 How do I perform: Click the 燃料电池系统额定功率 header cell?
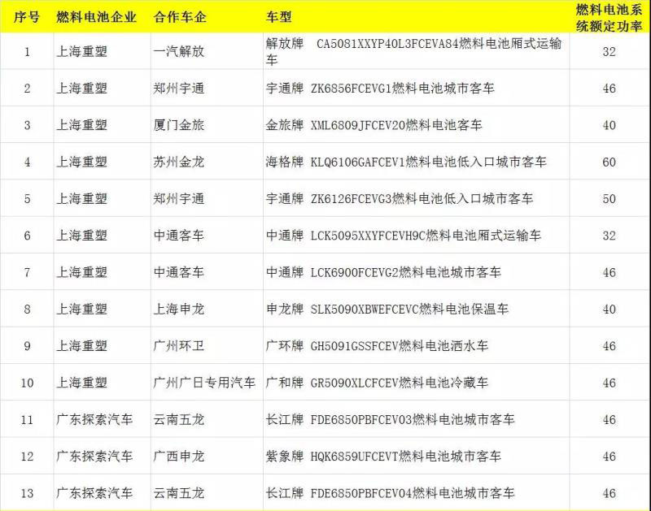609,17
